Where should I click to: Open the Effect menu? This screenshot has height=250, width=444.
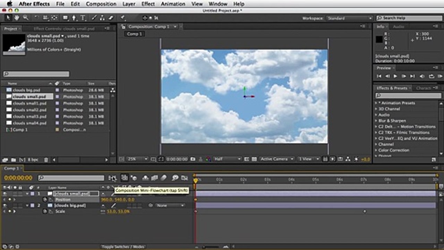[x=148, y=4]
